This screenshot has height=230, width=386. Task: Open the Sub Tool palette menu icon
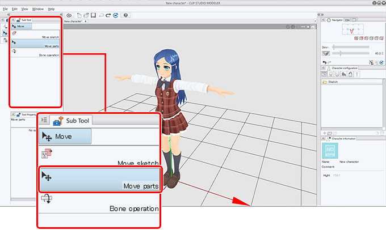[x=13, y=20]
